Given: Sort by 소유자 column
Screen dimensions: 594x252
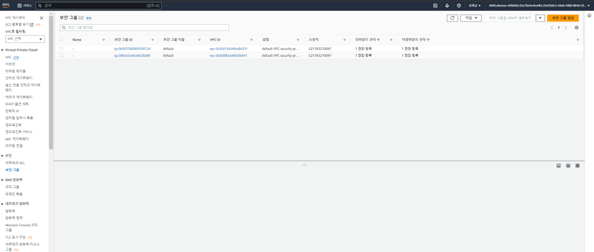Looking at the screenshot, I should pyautogui.click(x=345, y=40).
